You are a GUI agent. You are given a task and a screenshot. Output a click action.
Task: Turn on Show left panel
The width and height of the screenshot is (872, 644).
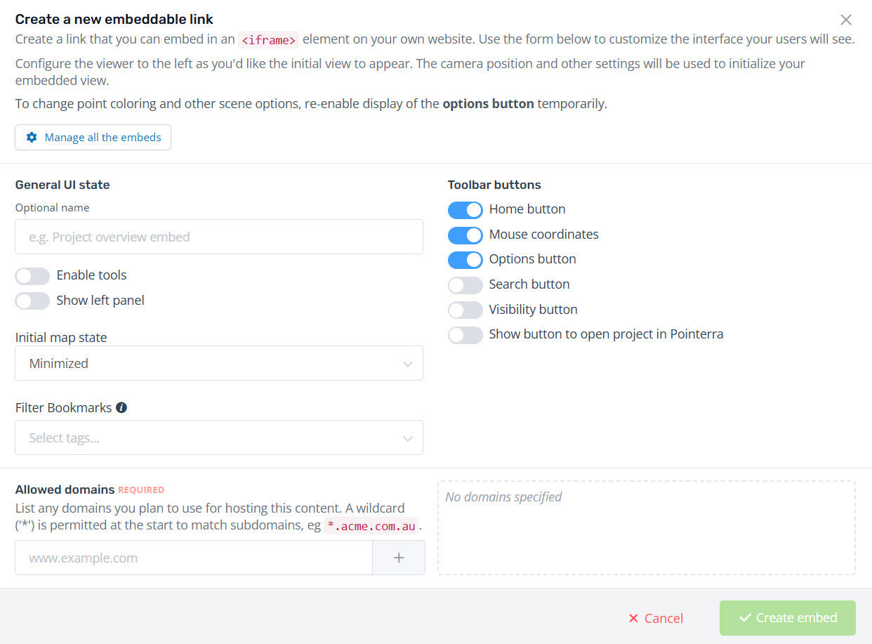(x=32, y=301)
